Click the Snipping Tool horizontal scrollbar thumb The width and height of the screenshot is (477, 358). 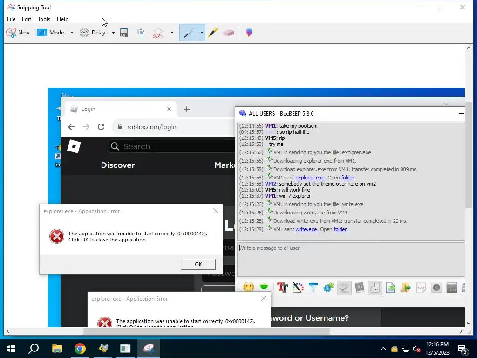pyautogui.click(x=206, y=331)
